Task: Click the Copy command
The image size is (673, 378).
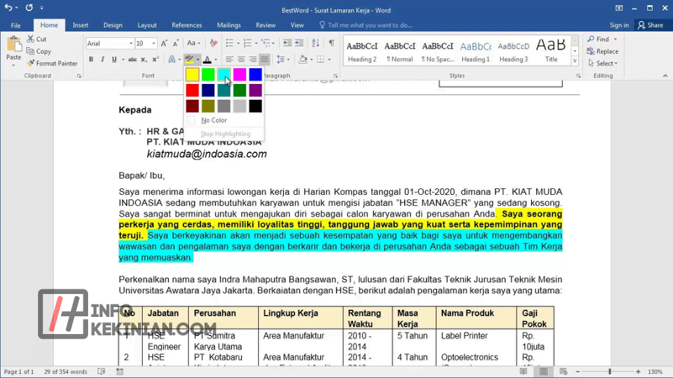Action: click(39, 51)
